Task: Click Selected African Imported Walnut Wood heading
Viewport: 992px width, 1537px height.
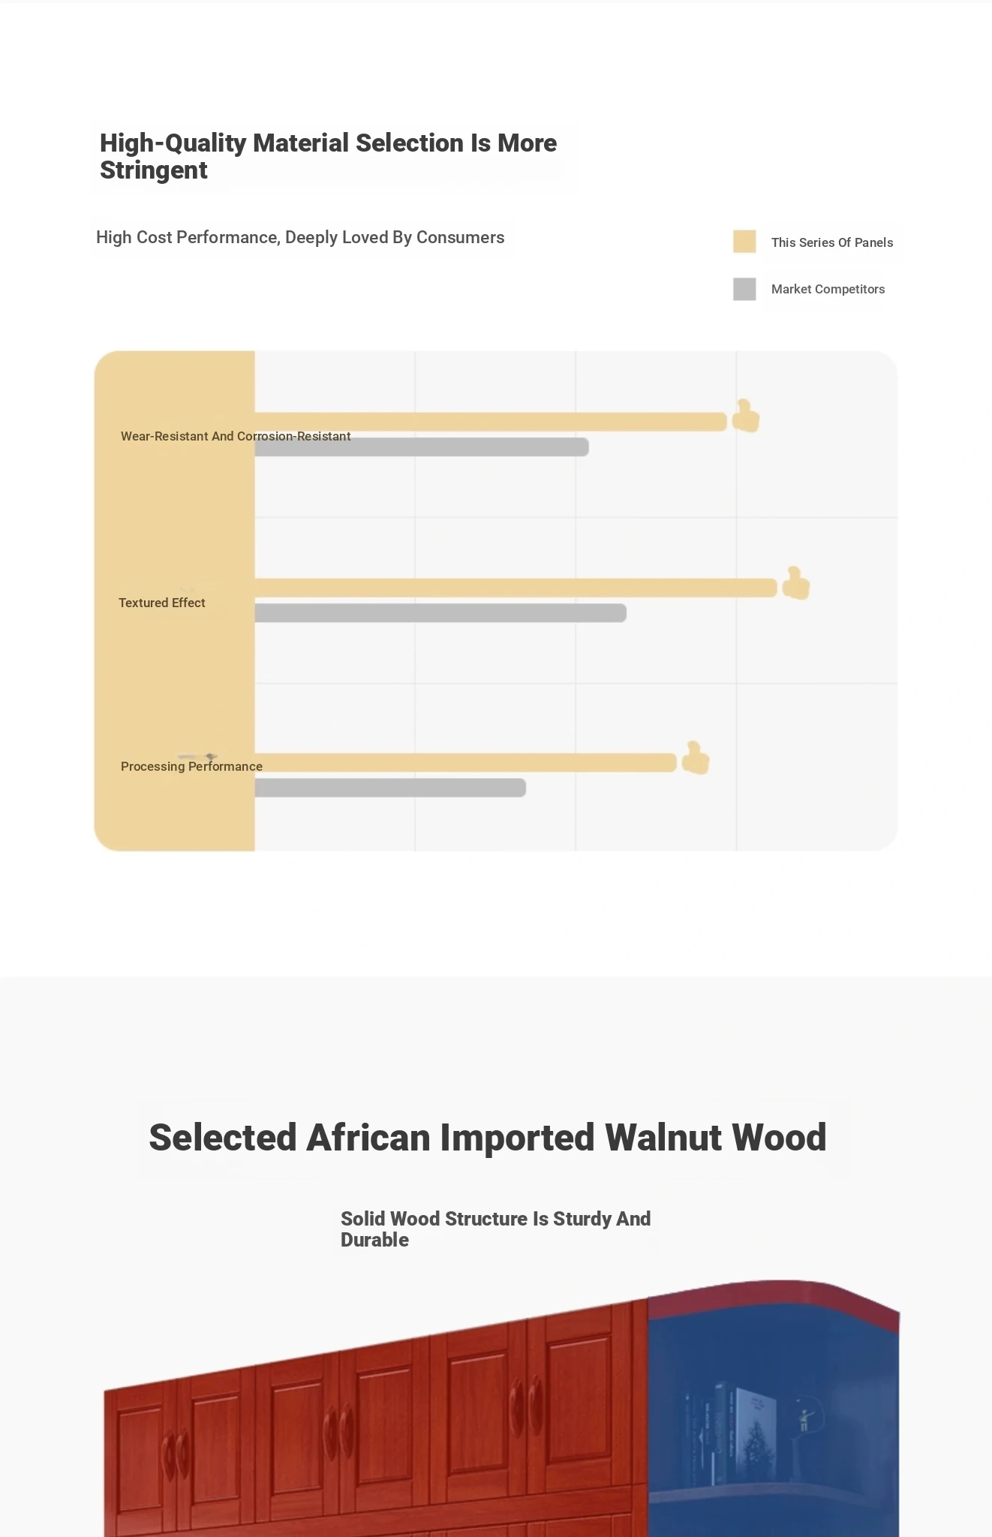Action: [x=488, y=1137]
